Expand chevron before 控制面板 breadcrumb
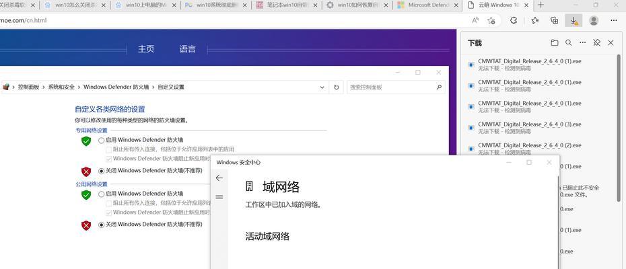Screen dimensions: 626x269 click(x=13, y=87)
